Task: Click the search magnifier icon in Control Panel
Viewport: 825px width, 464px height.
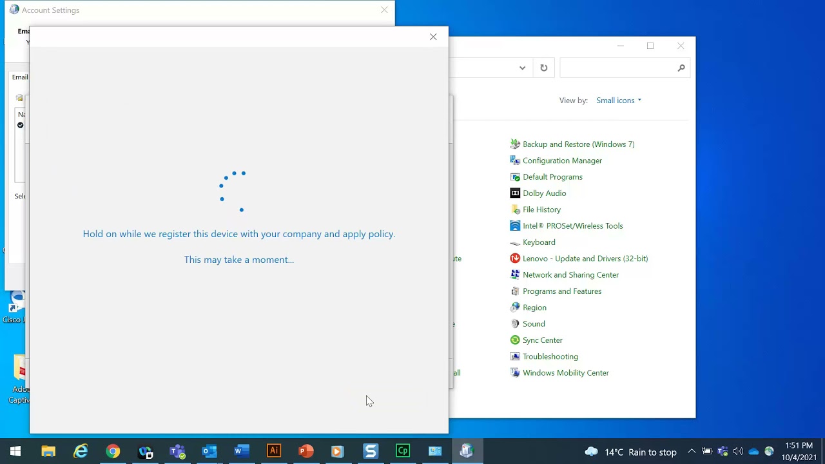Action: (681, 68)
